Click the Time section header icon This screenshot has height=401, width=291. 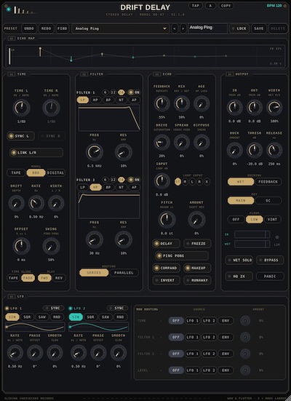click(11, 74)
